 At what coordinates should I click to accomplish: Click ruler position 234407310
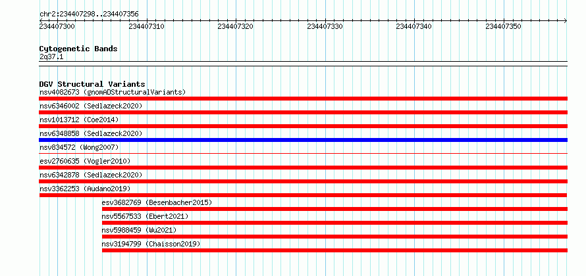[146, 26]
